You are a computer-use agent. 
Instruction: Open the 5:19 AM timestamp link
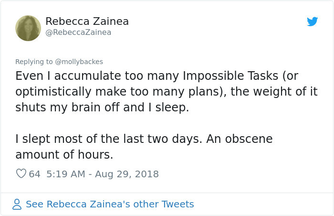pyautogui.click(x=66, y=174)
